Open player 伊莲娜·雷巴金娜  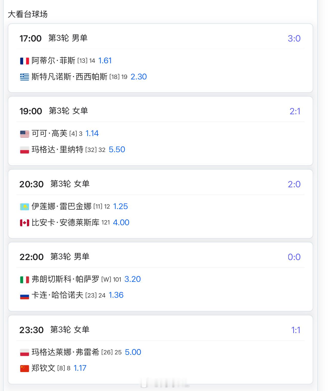pos(61,206)
